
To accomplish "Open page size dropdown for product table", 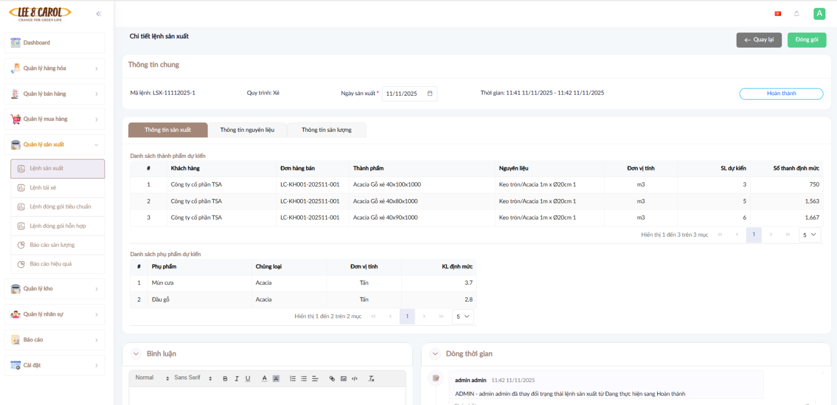I will tap(809, 235).
